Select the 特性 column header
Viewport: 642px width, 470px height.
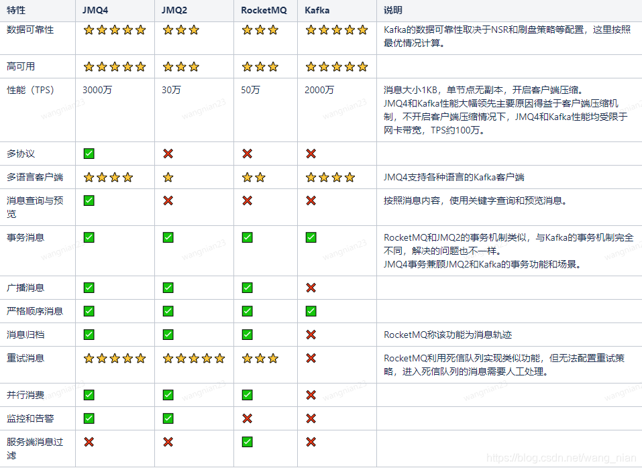pyautogui.click(x=16, y=10)
